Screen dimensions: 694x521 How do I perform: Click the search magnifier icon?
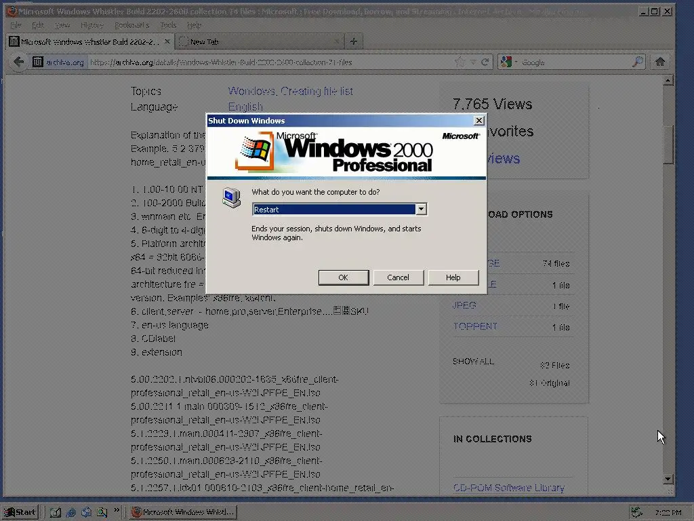638,62
